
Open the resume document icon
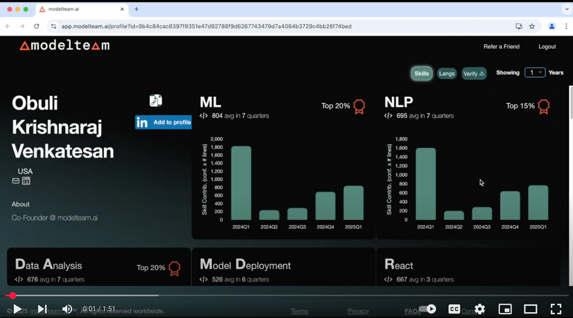pos(156,101)
